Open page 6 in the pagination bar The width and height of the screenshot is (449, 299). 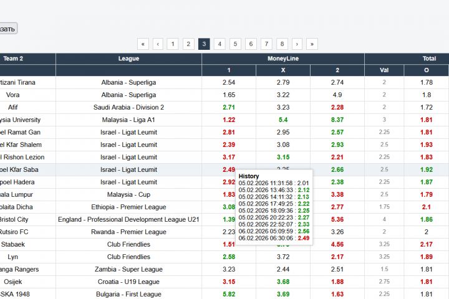point(251,44)
